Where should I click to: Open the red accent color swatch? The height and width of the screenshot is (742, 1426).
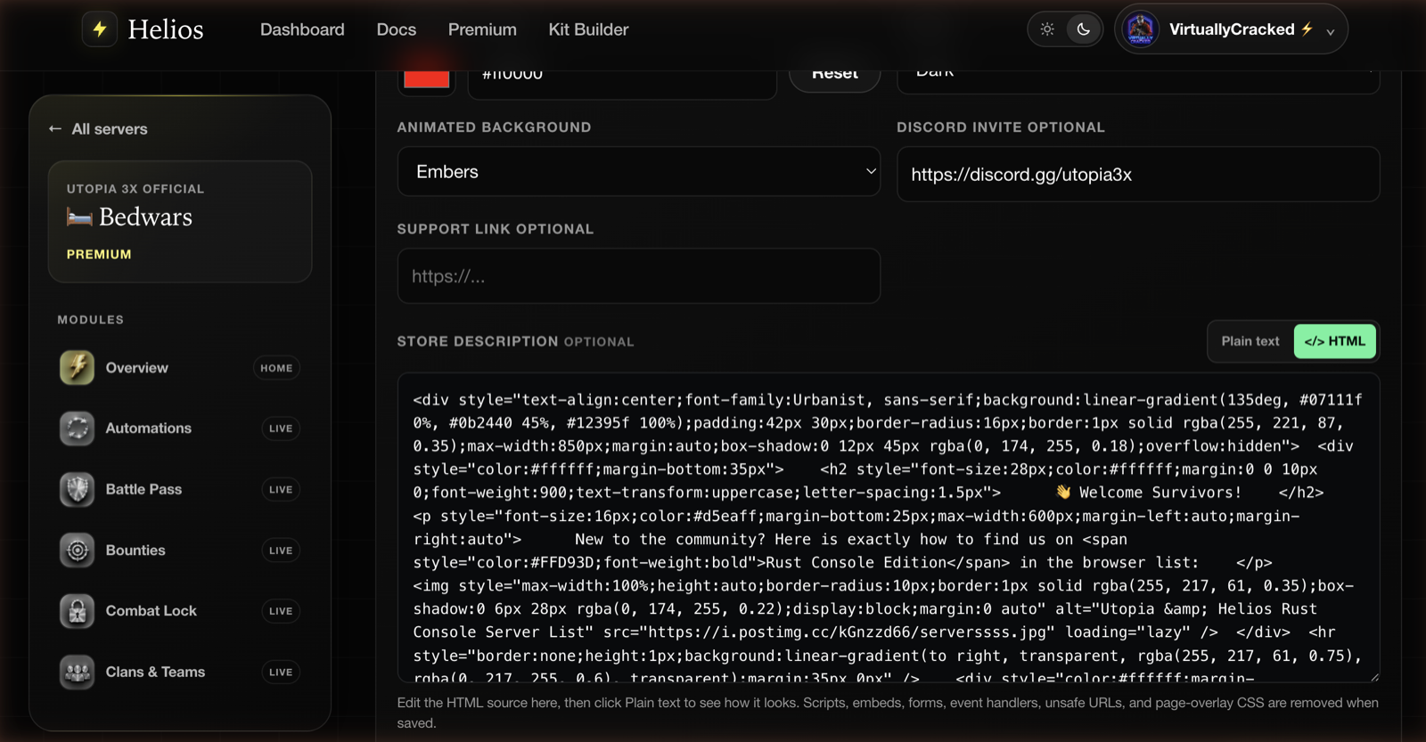click(427, 79)
